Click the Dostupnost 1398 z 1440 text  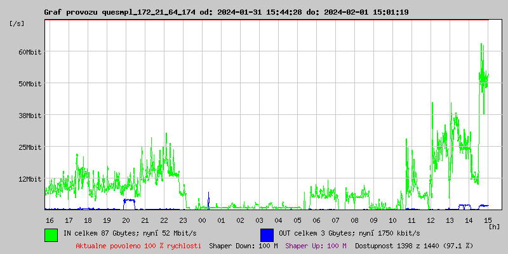[x=414, y=246]
